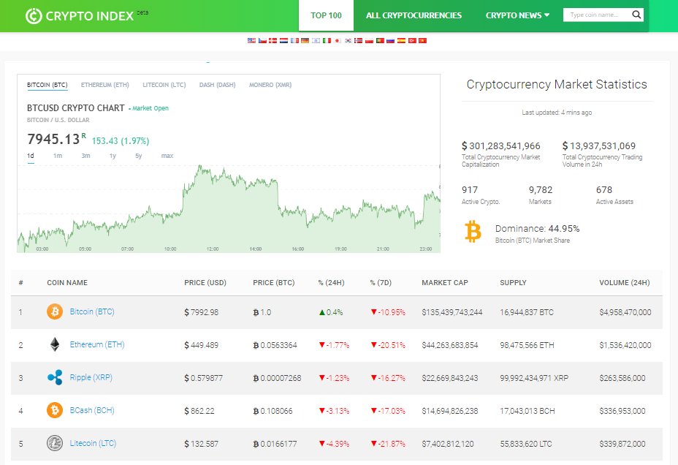The height and width of the screenshot is (465, 678).
Task: Click the Market Open status text
Action: click(x=150, y=108)
